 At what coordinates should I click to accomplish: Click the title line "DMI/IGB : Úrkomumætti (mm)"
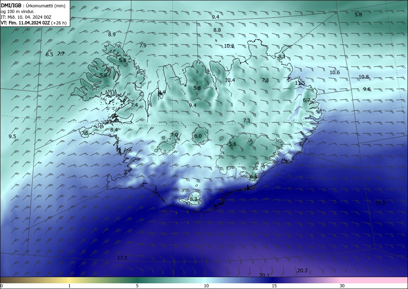click(x=33, y=6)
